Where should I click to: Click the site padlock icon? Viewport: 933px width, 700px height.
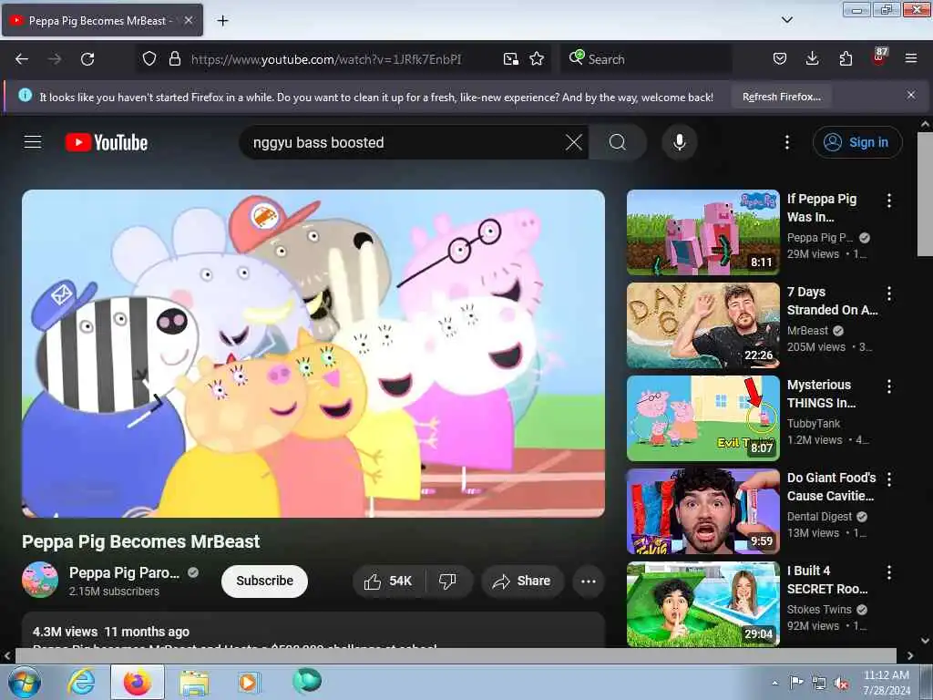pyautogui.click(x=174, y=59)
